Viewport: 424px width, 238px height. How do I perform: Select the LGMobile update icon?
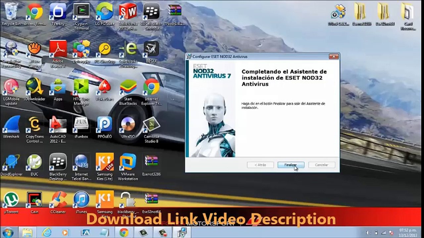point(11,92)
